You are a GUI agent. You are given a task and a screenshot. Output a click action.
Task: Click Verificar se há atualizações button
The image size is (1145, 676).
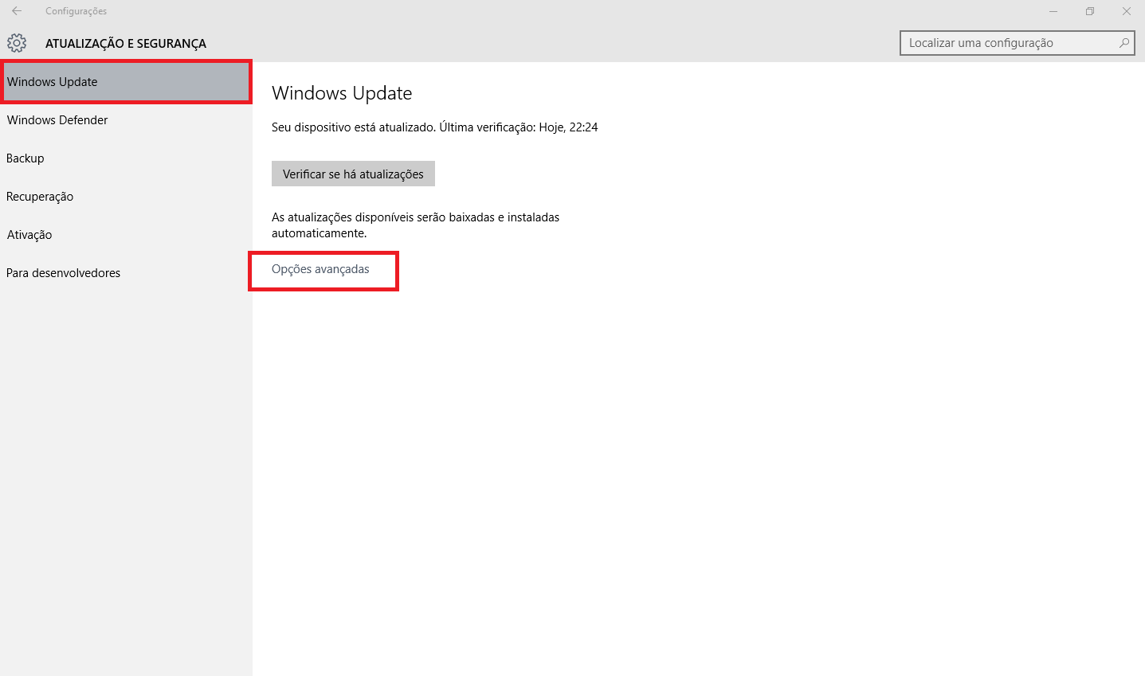(x=353, y=174)
